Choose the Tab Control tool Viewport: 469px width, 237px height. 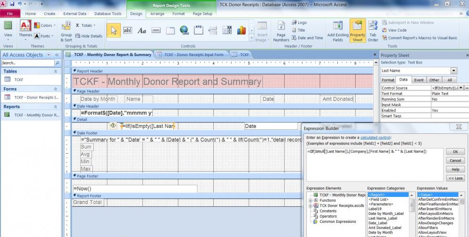(x=170, y=30)
